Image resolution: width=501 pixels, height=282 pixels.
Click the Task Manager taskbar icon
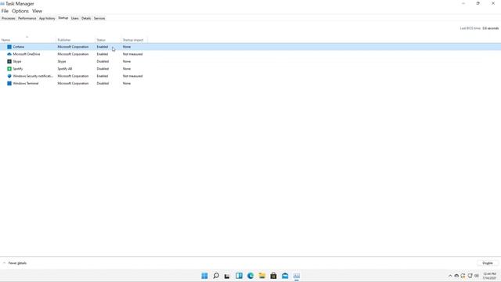coord(297,276)
